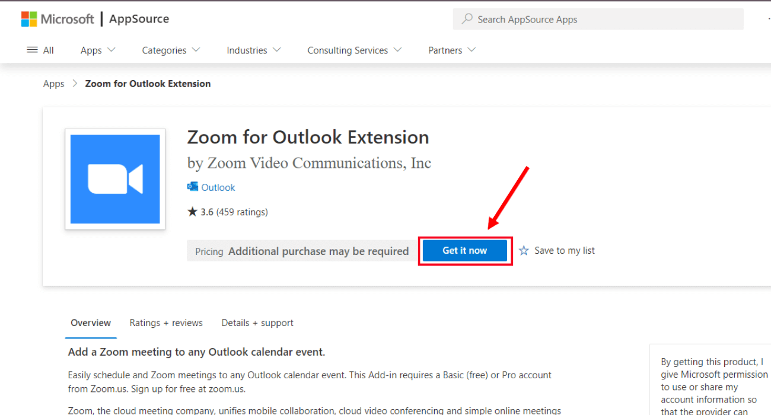Click the AppSource wordmark
The height and width of the screenshot is (415, 771).
[138, 18]
